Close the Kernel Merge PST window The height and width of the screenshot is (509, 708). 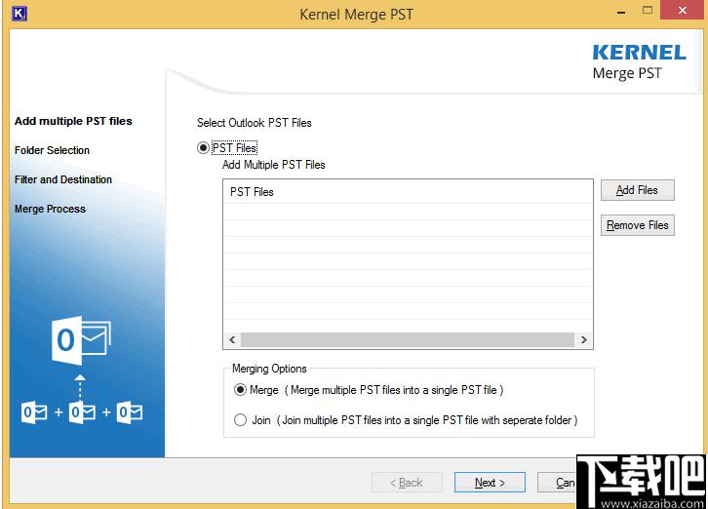coord(683,10)
